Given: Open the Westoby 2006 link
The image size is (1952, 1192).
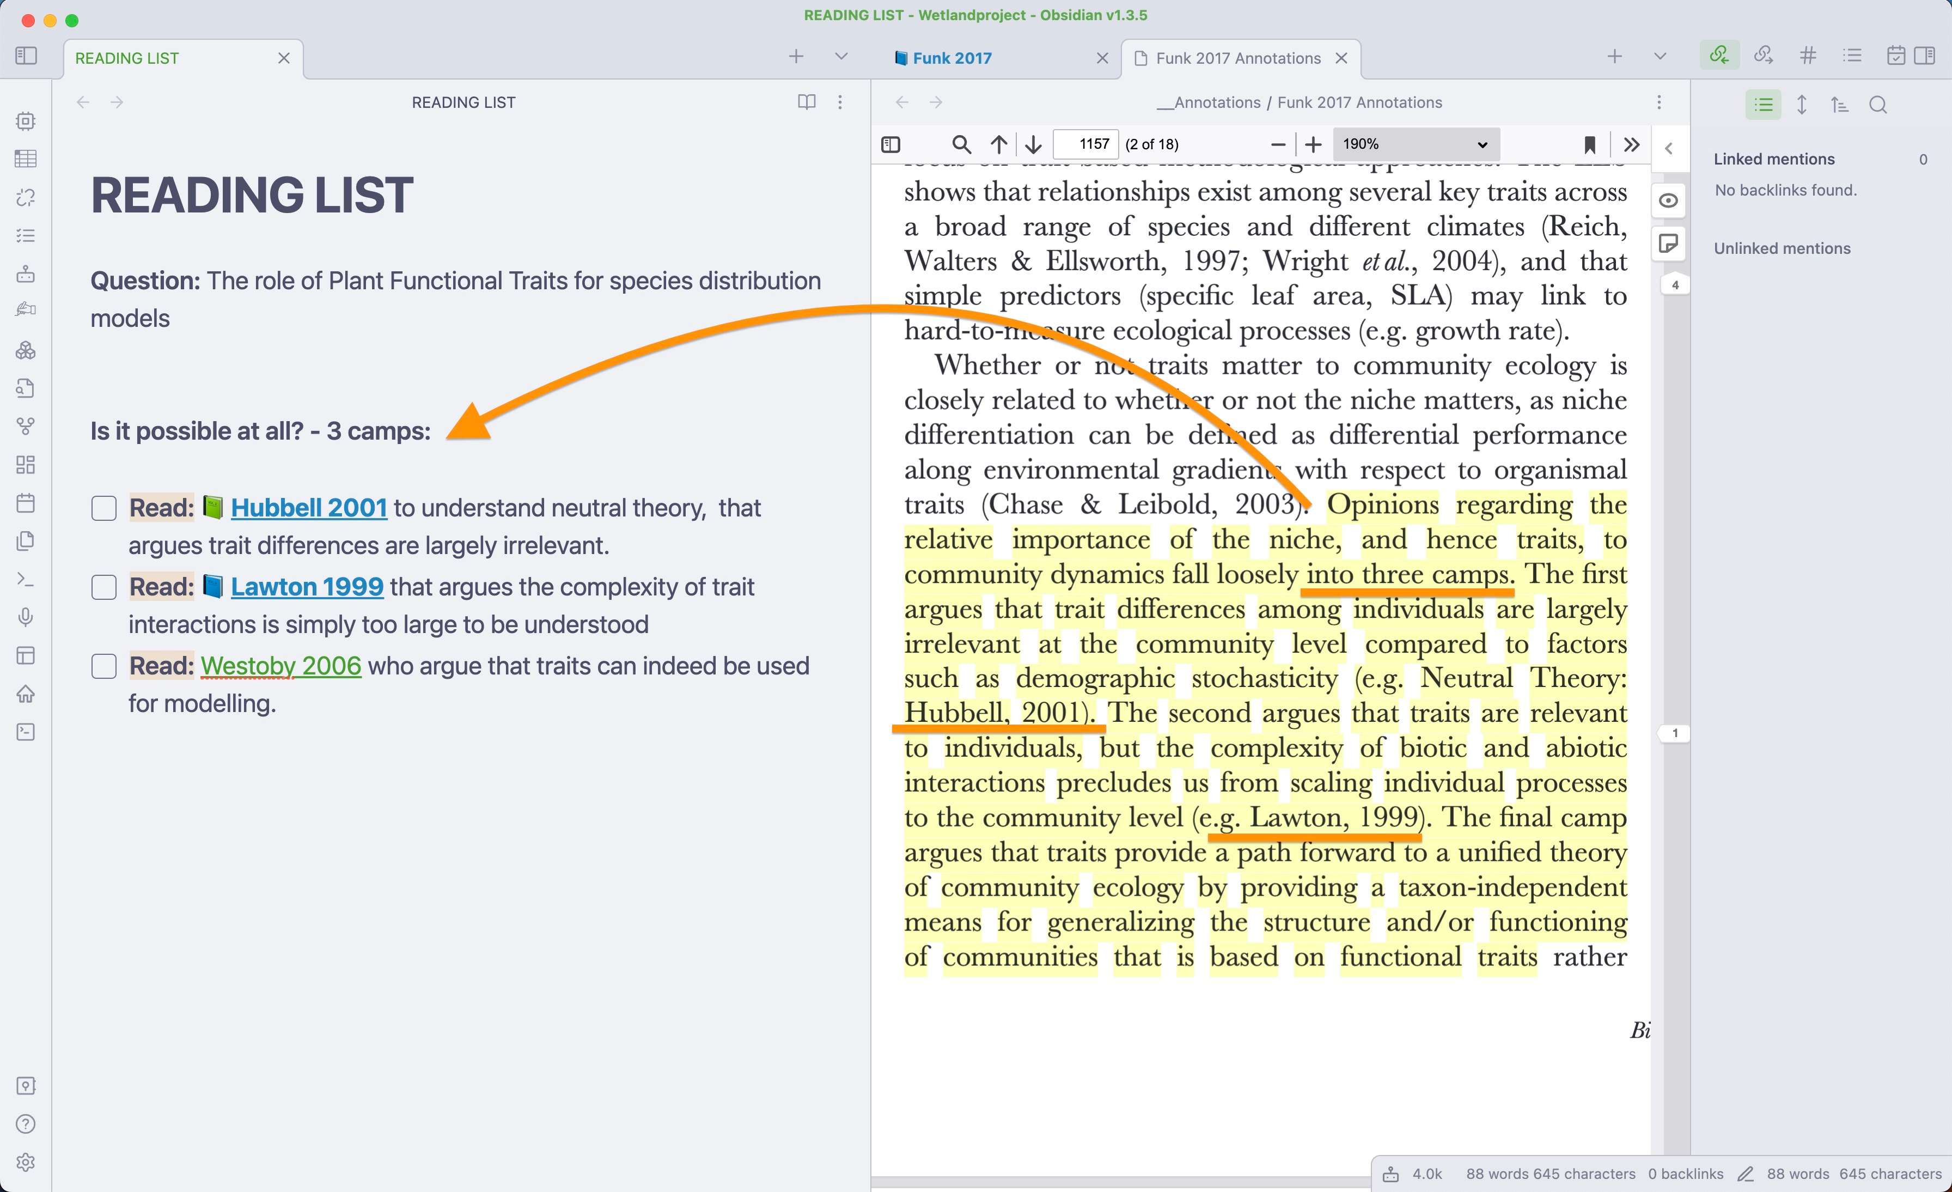Looking at the screenshot, I should [x=280, y=666].
